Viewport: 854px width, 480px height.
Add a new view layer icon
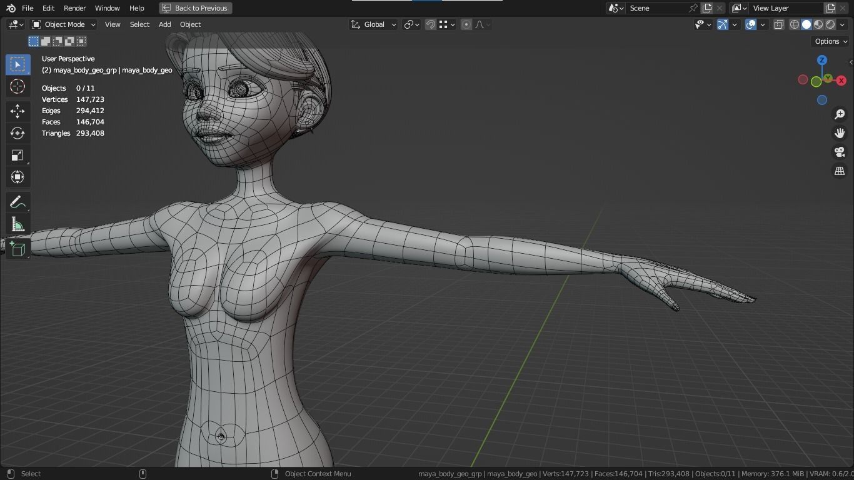[830, 8]
